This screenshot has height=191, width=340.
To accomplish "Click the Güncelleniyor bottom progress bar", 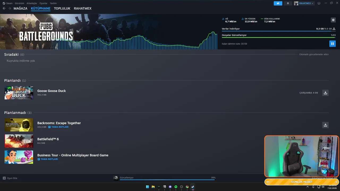I will click(167, 180).
